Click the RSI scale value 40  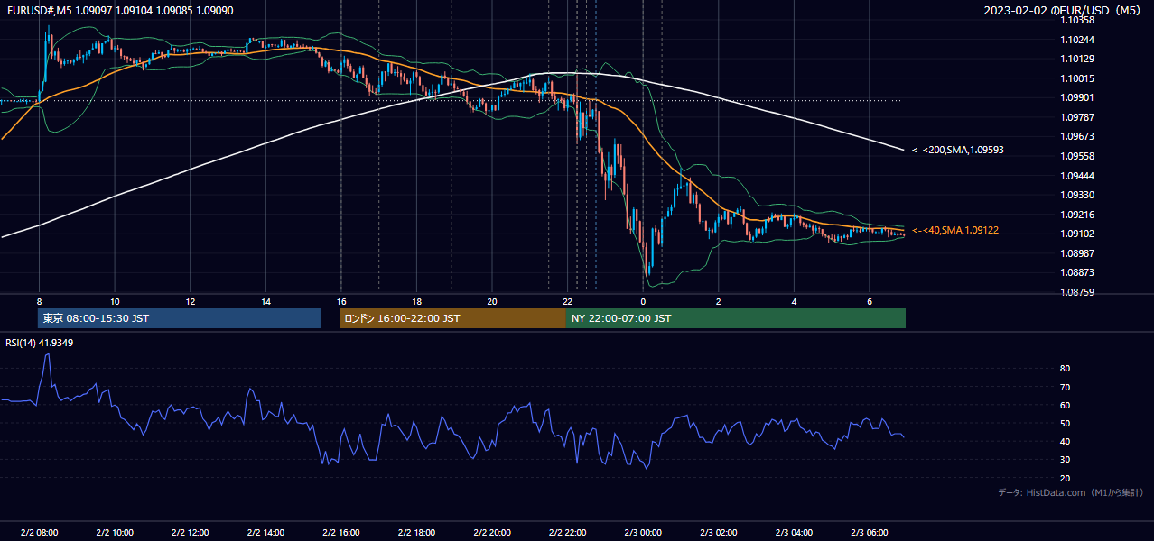tap(1065, 441)
